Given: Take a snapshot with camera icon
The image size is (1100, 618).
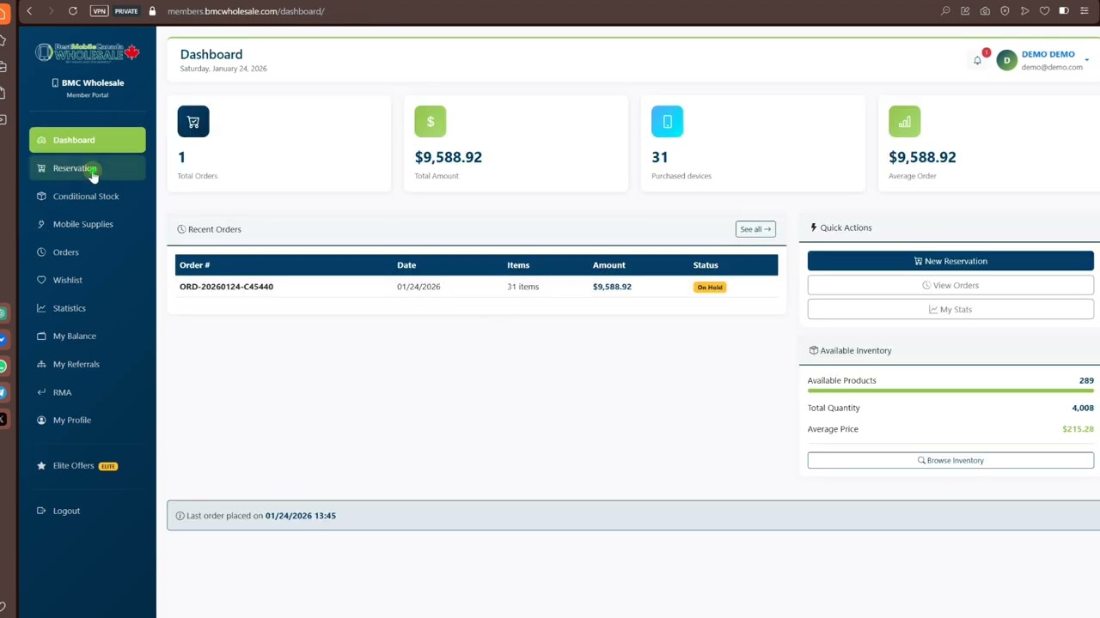Looking at the screenshot, I should (985, 11).
